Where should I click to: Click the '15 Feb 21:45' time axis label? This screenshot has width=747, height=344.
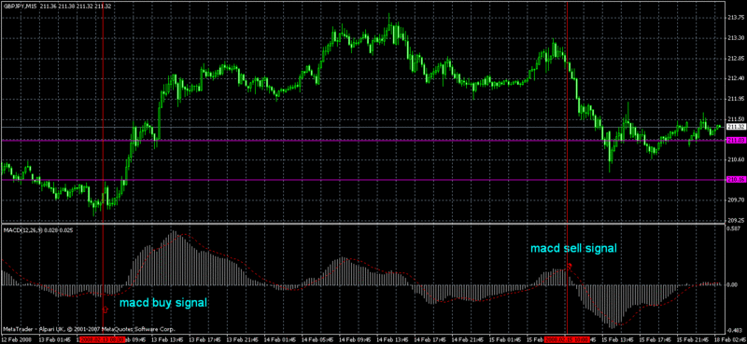693,339
